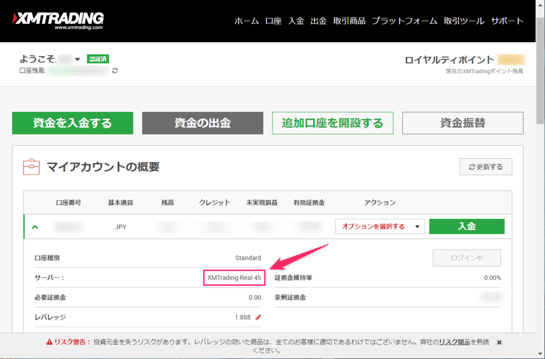Open the リスク開示 link
This screenshot has width=545, height=359.
coord(455,342)
